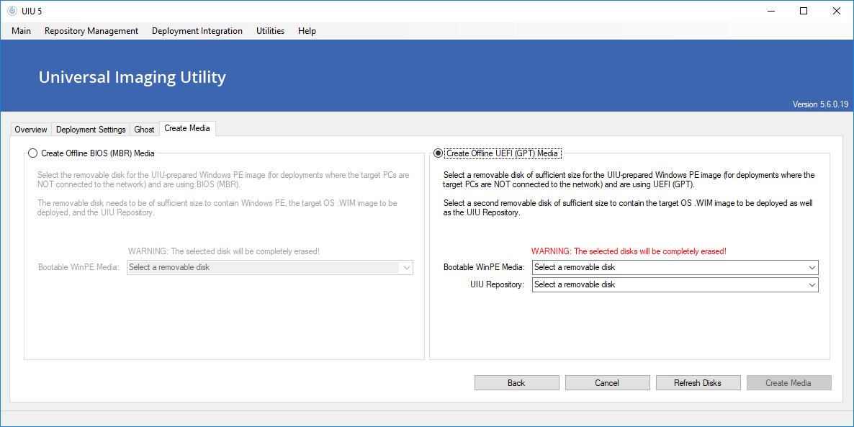Screen dimensions: 854x427
Task: Select Create Offline BIOS (MBR) Media option
Action: 91,153
